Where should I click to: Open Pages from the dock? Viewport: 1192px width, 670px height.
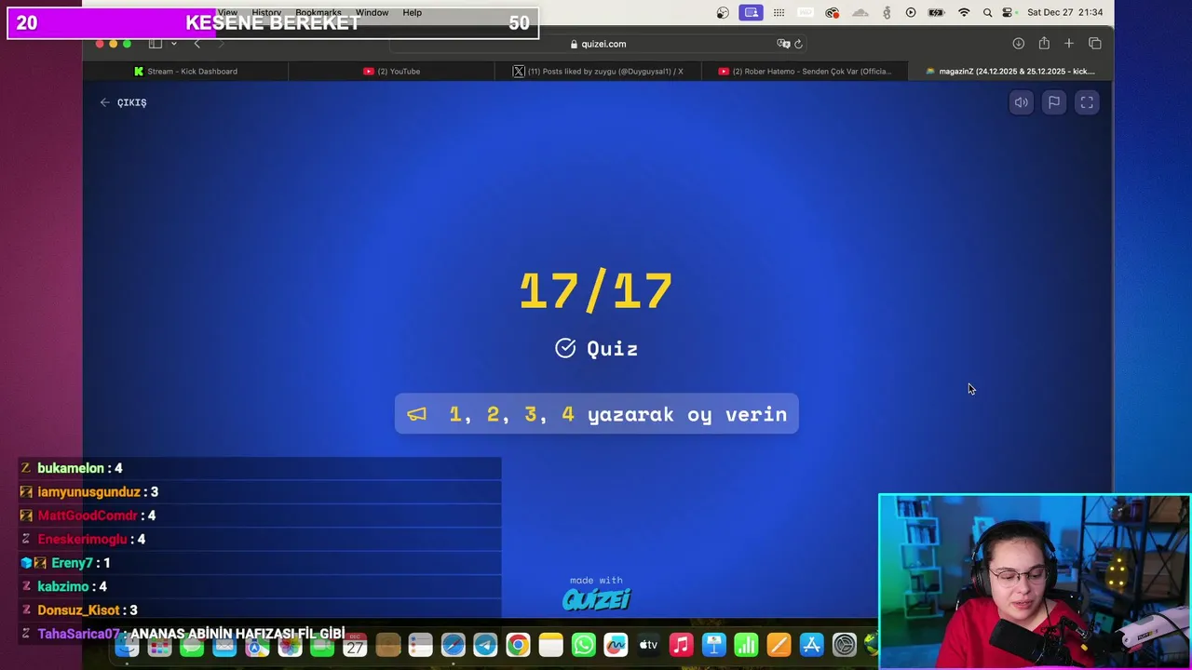(779, 645)
